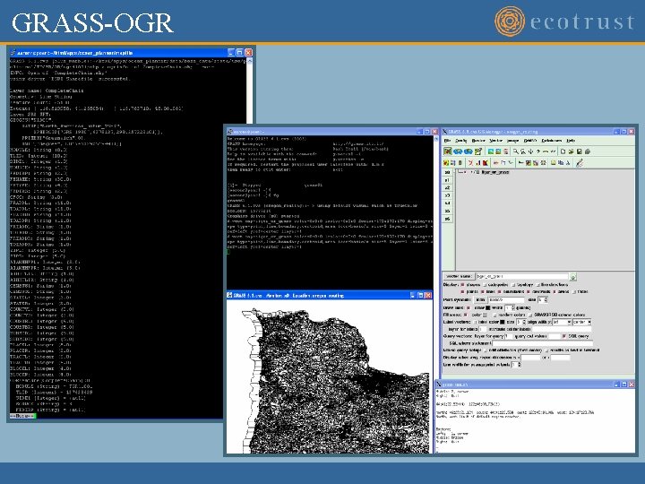This screenshot has height=484, width=645.
Task: Open the File menu in GIS Manager
Action: click(x=447, y=141)
